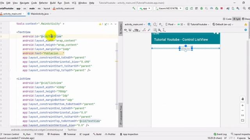This screenshot has height=140, width=250.
Task: Toggle Autoconnection to Parent magnet icon
Action: [x=130, y=30]
